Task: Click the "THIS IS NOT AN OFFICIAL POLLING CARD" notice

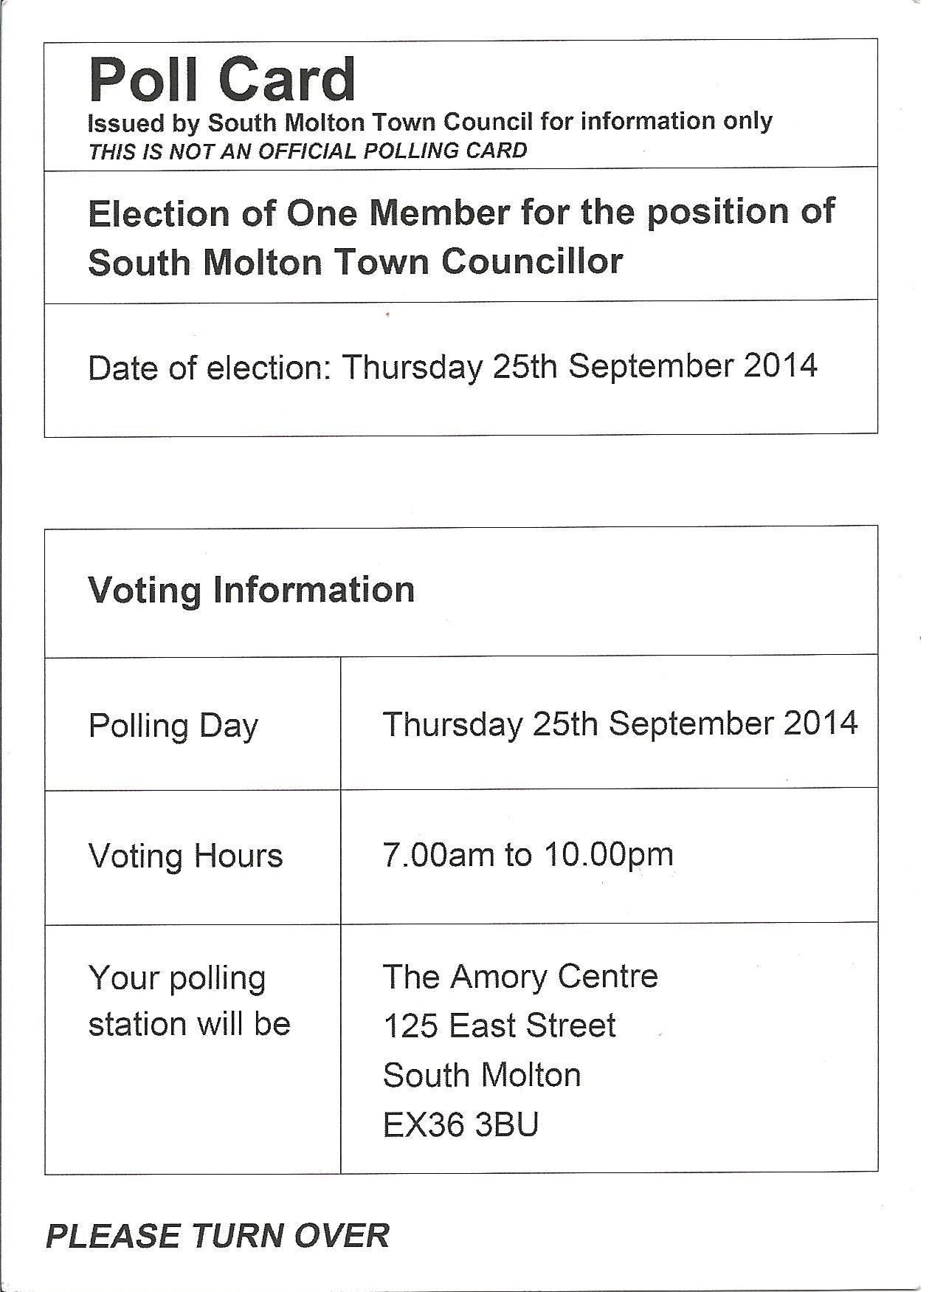Action: pos(308,151)
